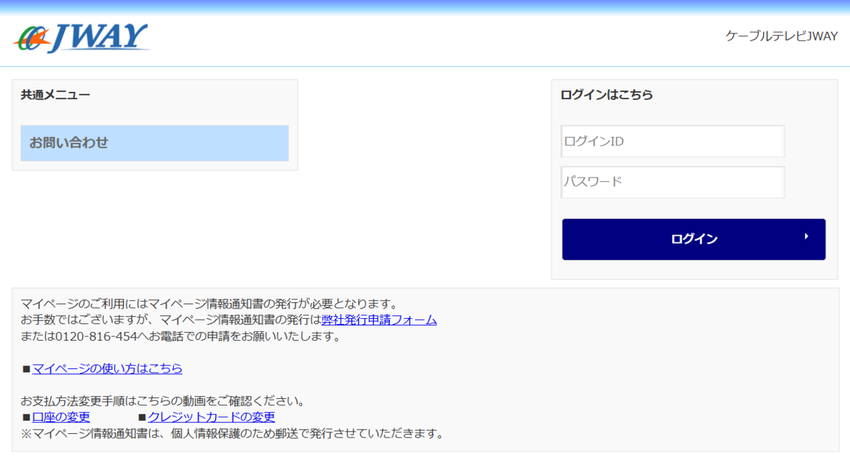Click the 共通メニュー heading

(55, 95)
